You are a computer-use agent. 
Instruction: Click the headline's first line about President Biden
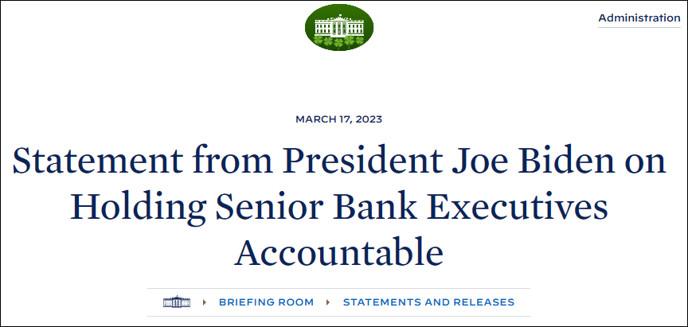(338, 161)
